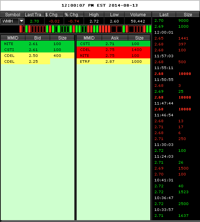Click the MMID header of the ask table
This screenshot has height=222, width=200.
click(89, 38)
